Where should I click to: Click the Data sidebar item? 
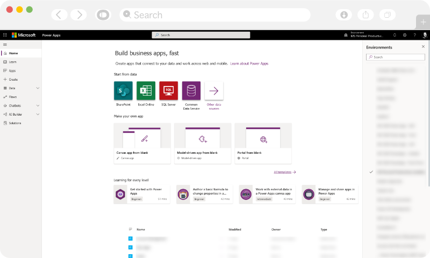[12, 88]
